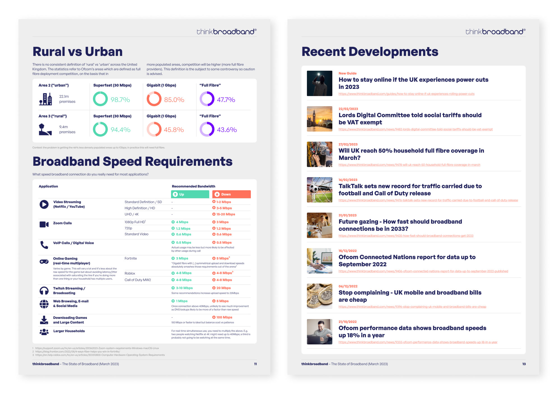The image size is (560, 394).
Task: Click the Downloading Games download icon
Action: (44, 320)
